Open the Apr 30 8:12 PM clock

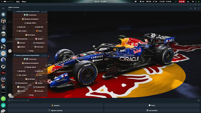[100, 1]
